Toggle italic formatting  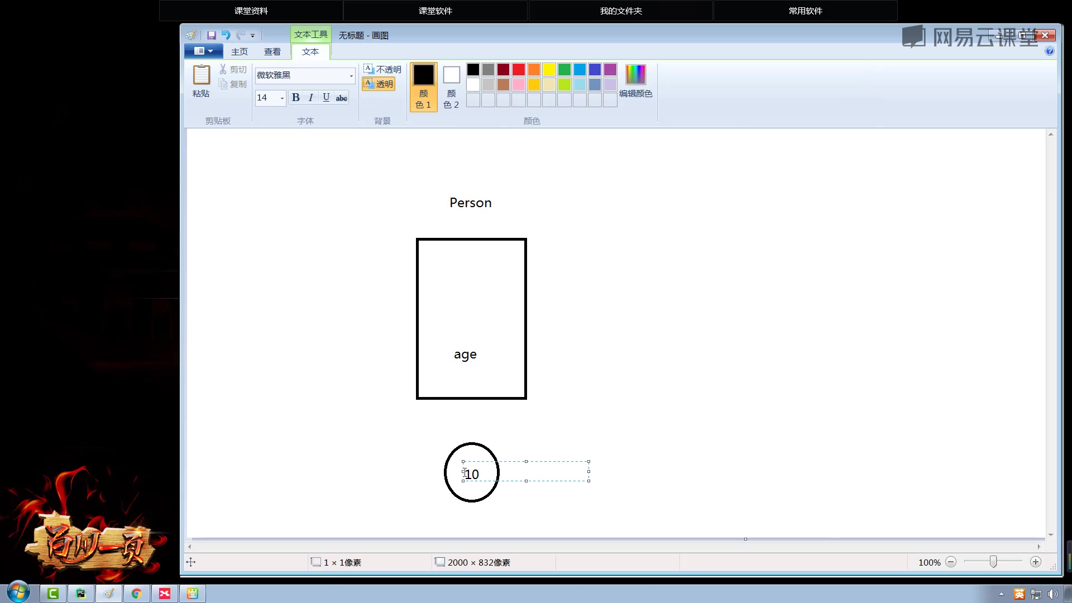click(311, 97)
